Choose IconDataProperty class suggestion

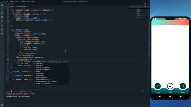pos(51,67)
